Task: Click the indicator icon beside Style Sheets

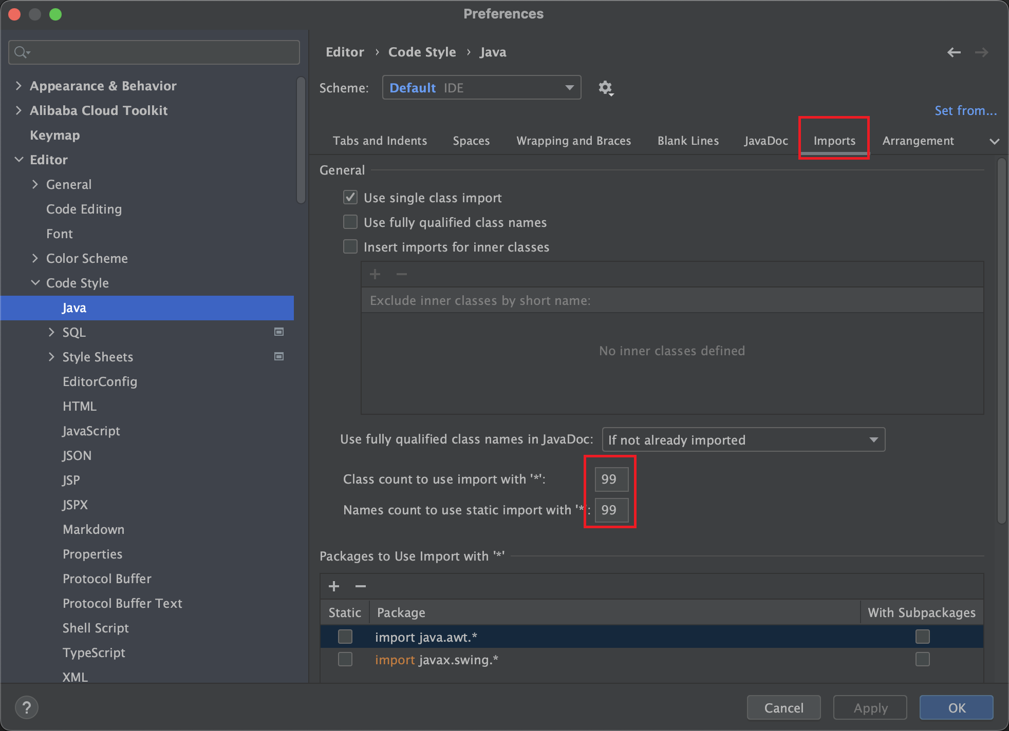Action: pyautogui.click(x=279, y=357)
